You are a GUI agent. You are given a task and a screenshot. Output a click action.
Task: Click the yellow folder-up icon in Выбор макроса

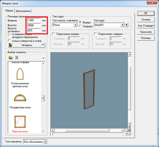[10, 58]
